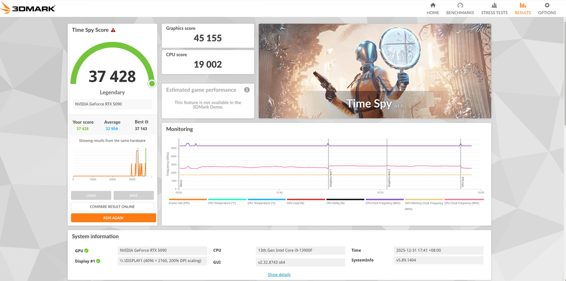This screenshot has width=566, height=281.
Task: Open the Options gear icon
Action: tap(547, 5)
